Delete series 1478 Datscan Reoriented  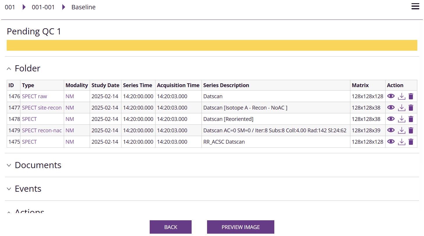(x=411, y=119)
